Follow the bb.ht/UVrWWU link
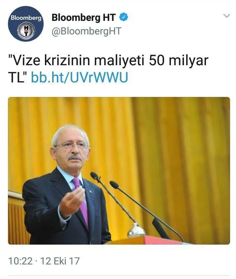236x279 pixels. 80,77
